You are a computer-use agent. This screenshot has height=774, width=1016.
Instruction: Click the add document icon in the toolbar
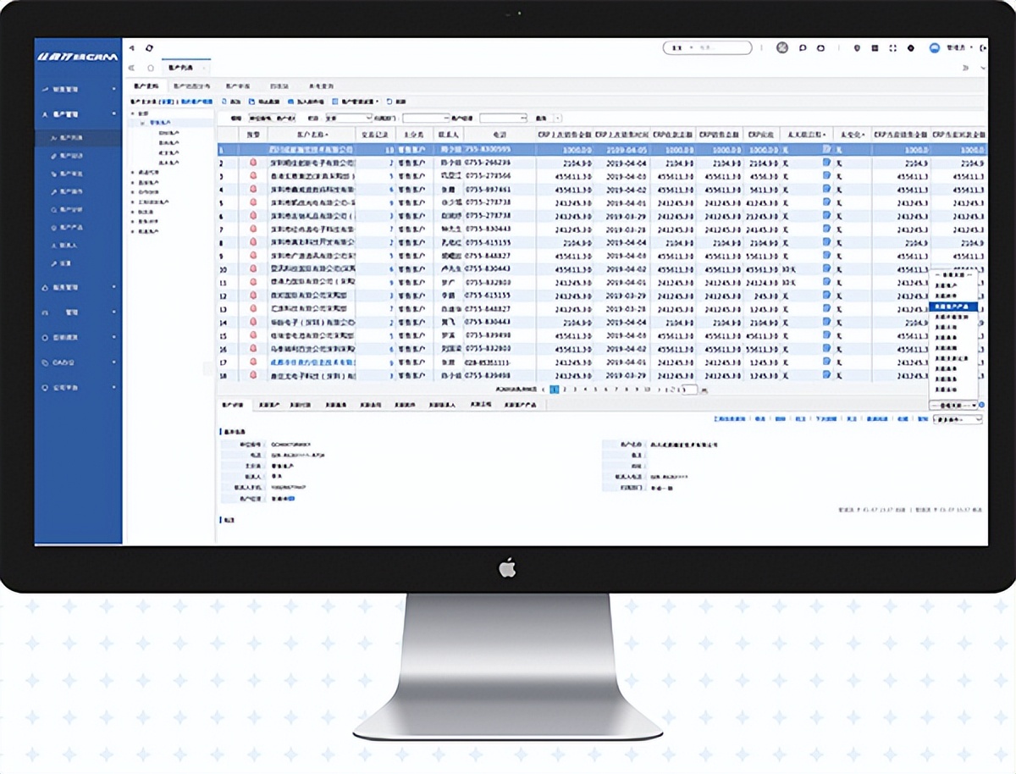[x=224, y=101]
